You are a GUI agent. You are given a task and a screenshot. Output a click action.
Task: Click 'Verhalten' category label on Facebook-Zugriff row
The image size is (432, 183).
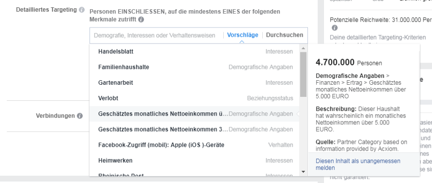click(x=281, y=145)
